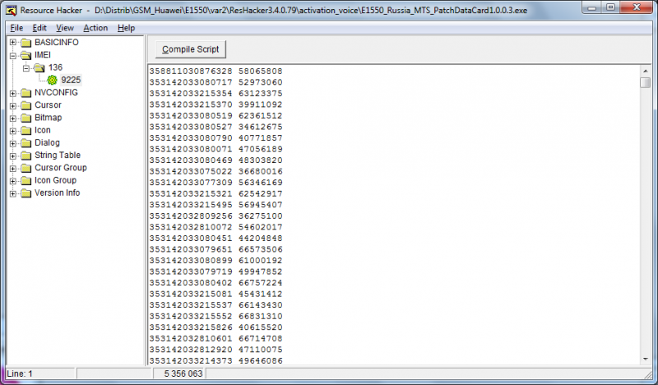
Task: Click the line 353142033080899 61000192
Action: [215, 260]
